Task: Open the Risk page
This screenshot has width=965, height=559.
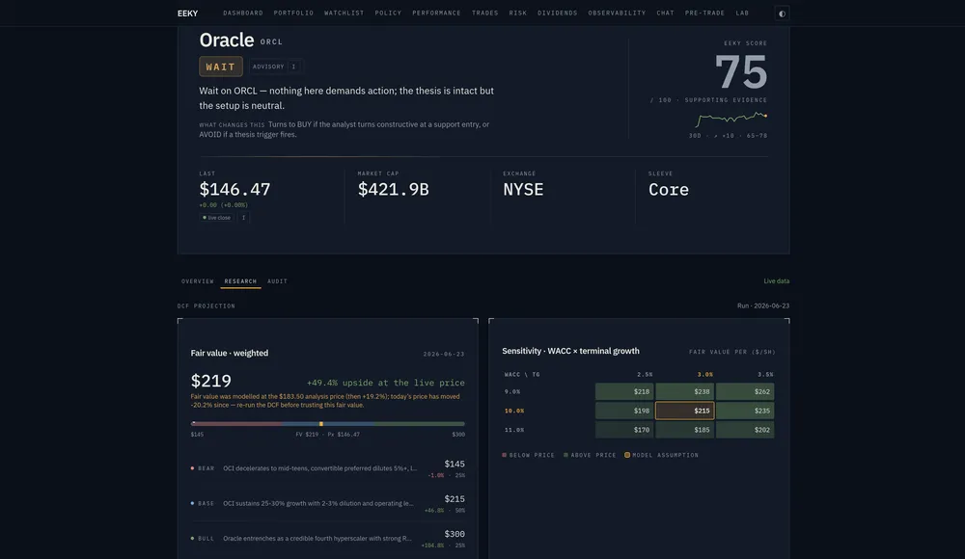Action: pos(517,13)
